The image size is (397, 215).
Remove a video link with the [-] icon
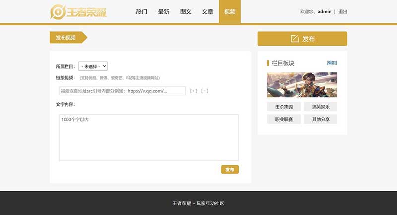point(204,91)
